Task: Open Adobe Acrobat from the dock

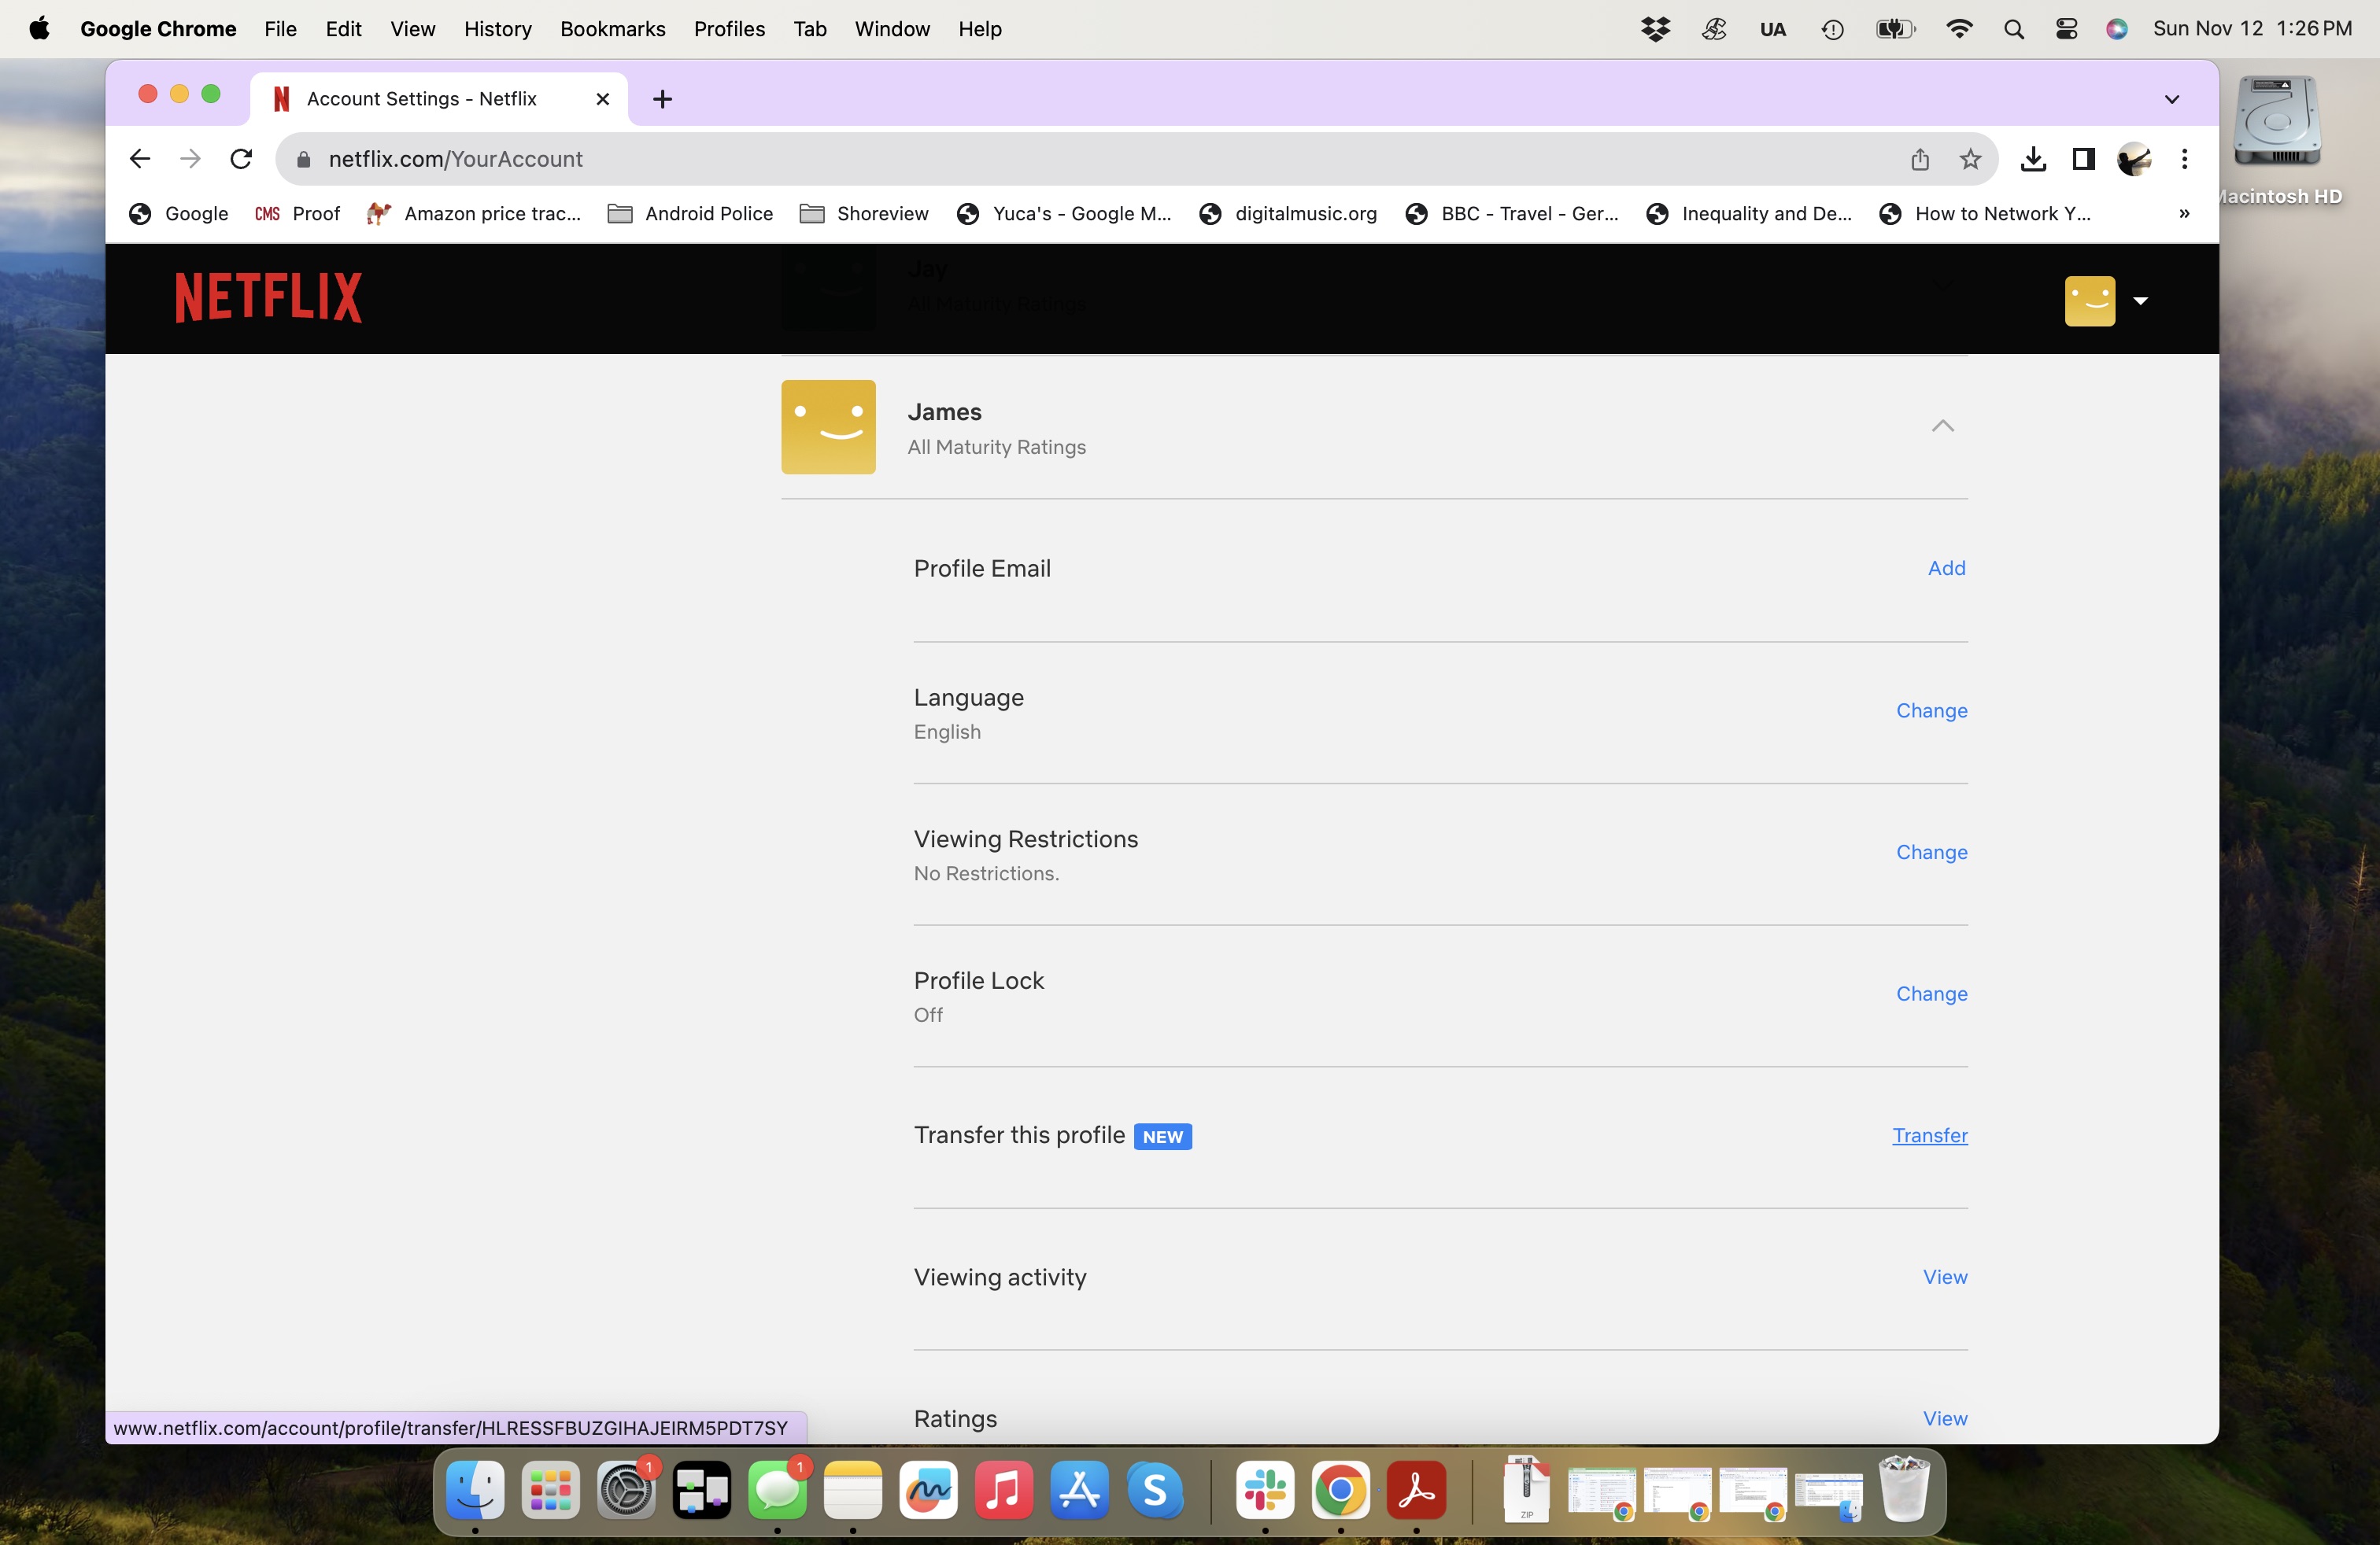Action: pyautogui.click(x=1416, y=1490)
